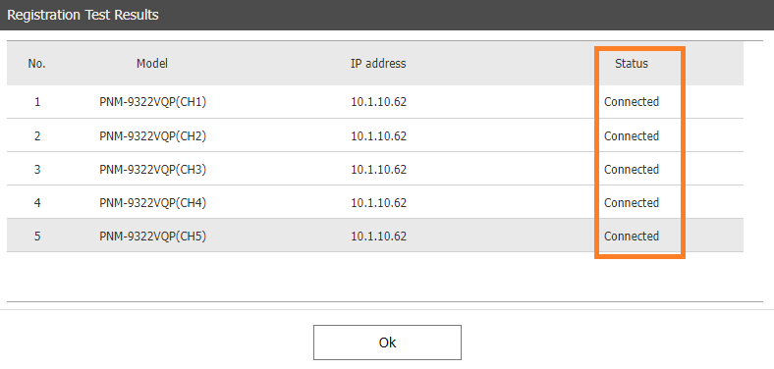Click the Model column header
The width and height of the screenshot is (774, 369).
pos(152,63)
